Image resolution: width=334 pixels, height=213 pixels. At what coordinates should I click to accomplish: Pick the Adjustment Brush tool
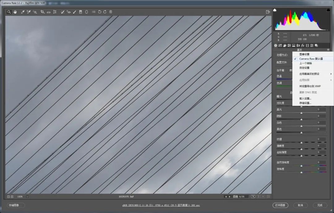[75, 12]
